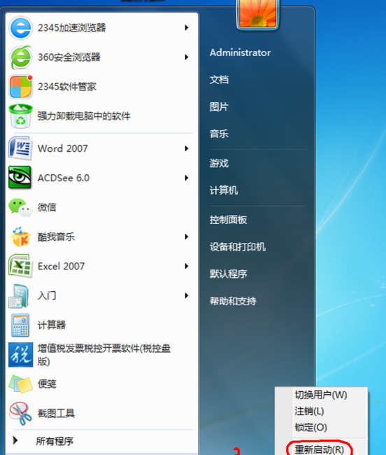Select 切换用户(W) in the power menu
The image size is (386, 455).
point(321,395)
